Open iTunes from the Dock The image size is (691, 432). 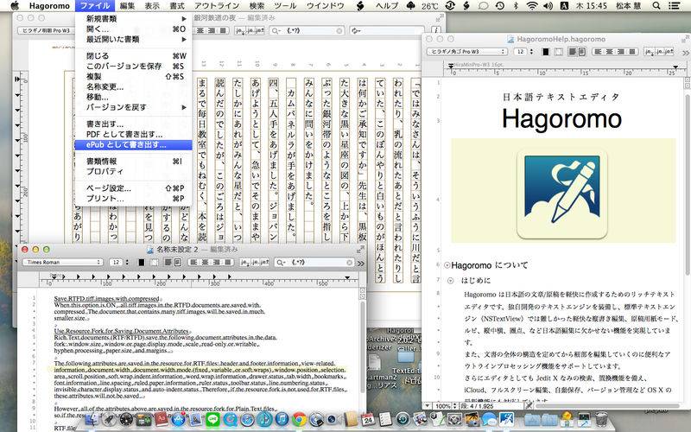282,419
